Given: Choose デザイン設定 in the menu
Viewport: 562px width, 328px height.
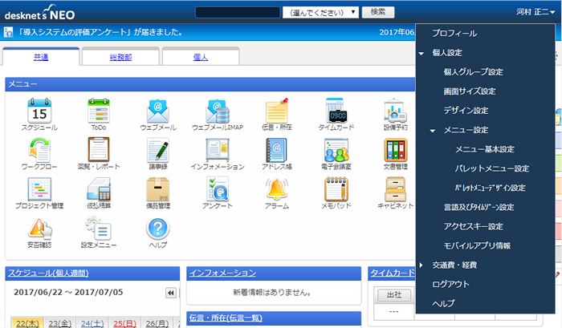Looking at the screenshot, I should (x=466, y=111).
